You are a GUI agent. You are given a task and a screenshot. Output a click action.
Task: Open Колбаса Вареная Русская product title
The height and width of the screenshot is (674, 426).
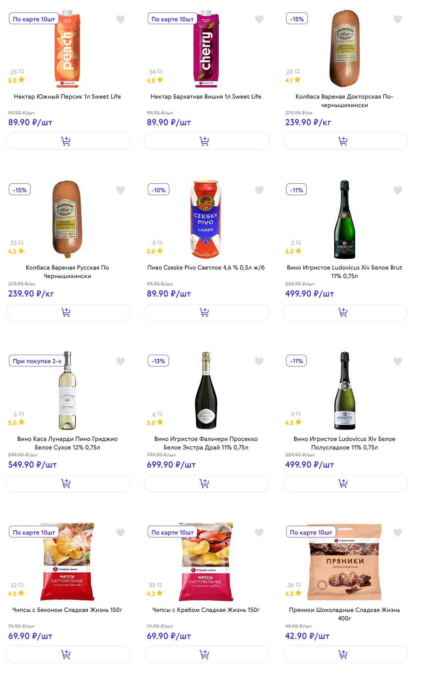pyautogui.click(x=67, y=272)
